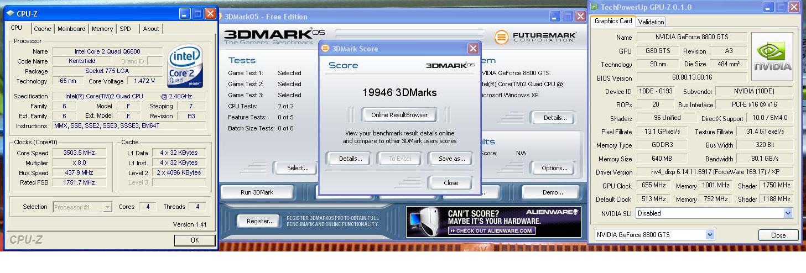Click the Device ID 10DE - 0193 field

(x=655, y=92)
